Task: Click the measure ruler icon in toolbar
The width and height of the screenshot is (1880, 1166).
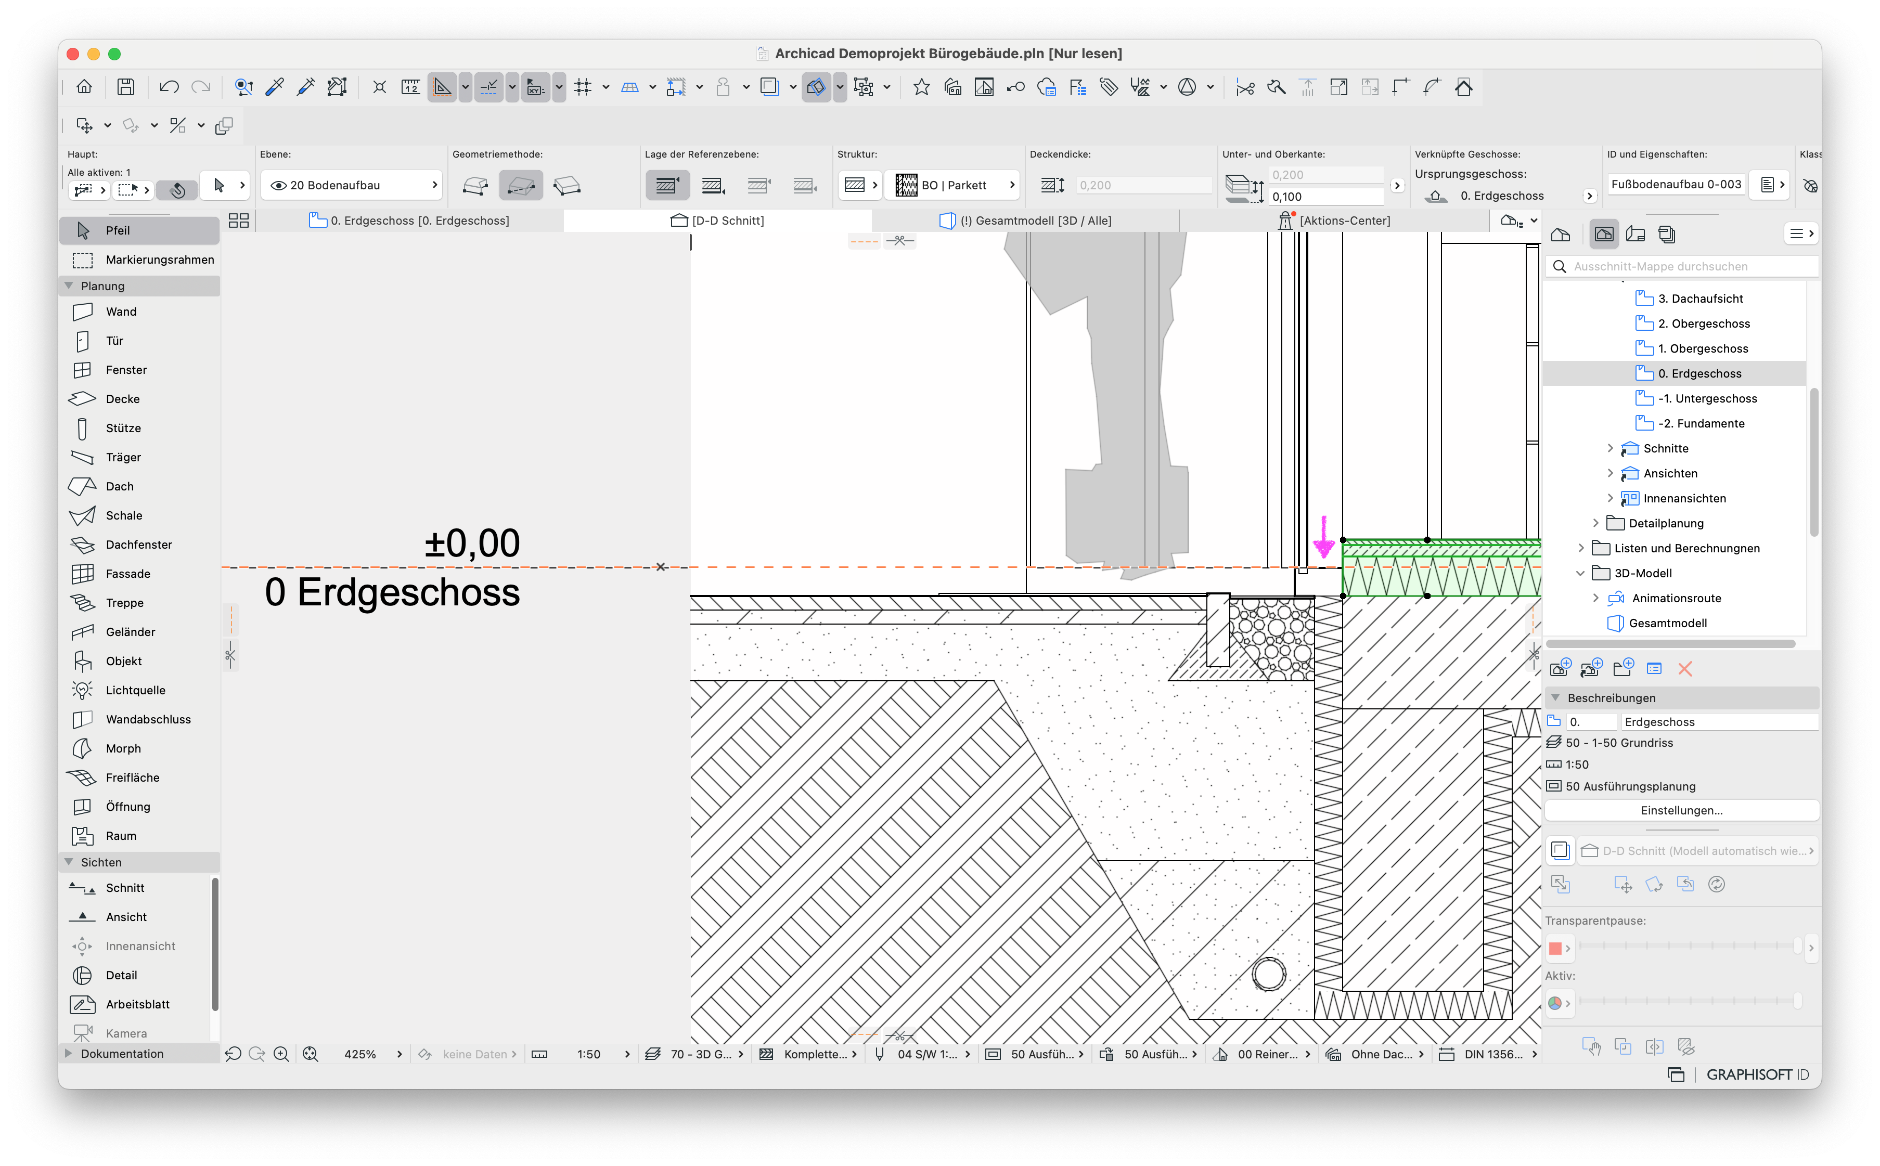Action: click(x=411, y=87)
